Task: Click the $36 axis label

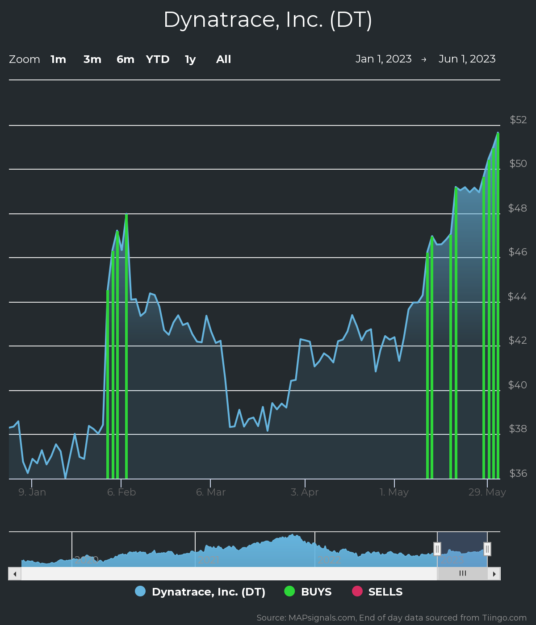Action: pos(518,473)
